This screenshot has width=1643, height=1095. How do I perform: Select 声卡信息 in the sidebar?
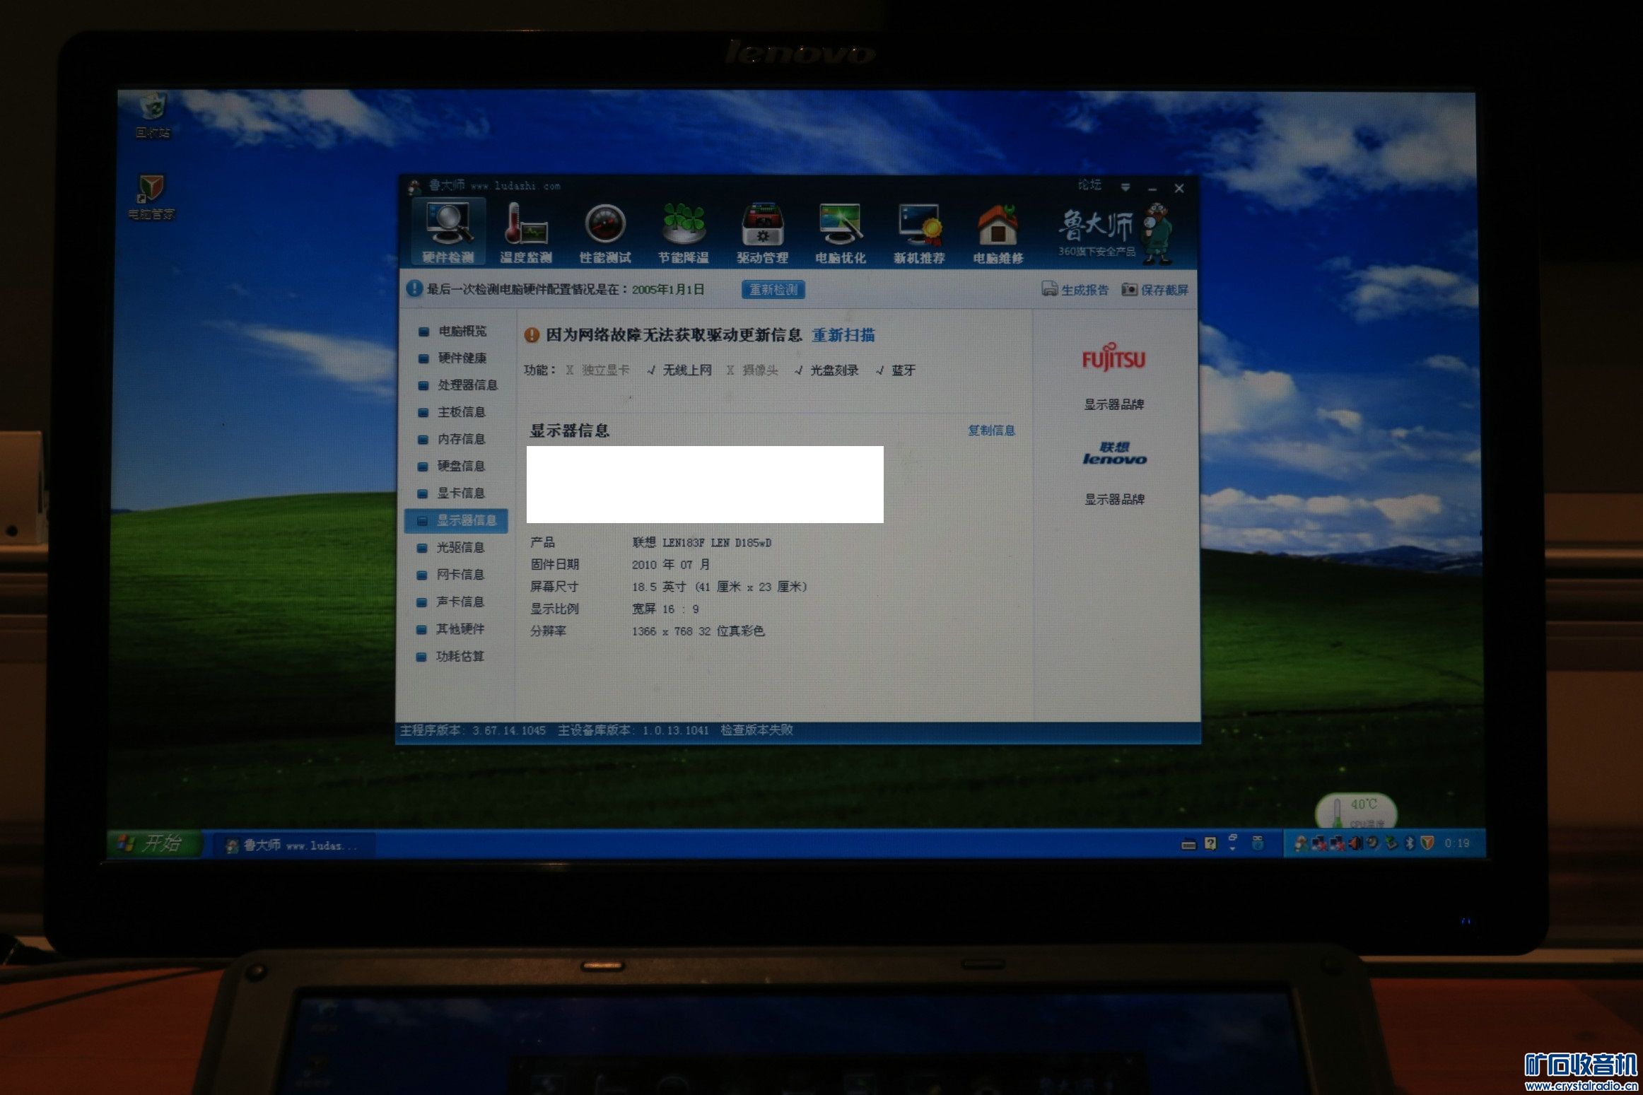(452, 602)
